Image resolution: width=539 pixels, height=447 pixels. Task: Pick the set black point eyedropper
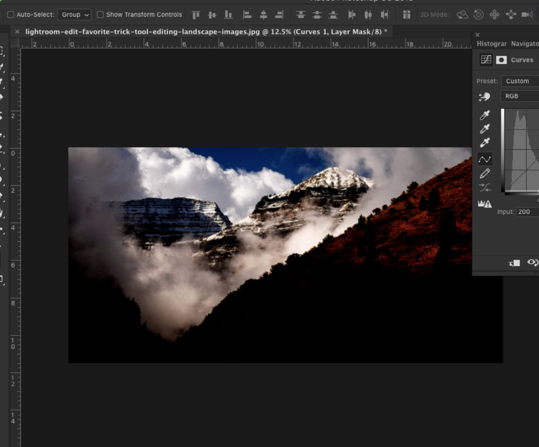[485, 115]
